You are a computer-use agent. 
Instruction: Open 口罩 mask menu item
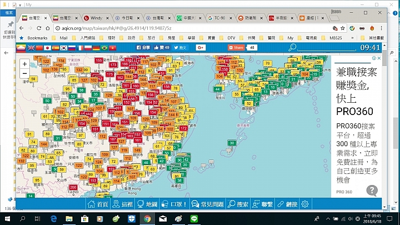point(174,204)
